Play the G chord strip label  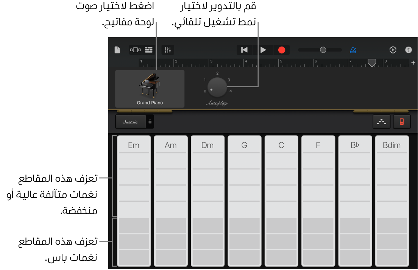[x=244, y=145]
